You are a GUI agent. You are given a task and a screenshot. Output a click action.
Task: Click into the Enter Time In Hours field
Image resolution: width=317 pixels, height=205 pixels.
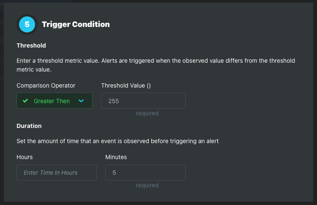pos(57,173)
